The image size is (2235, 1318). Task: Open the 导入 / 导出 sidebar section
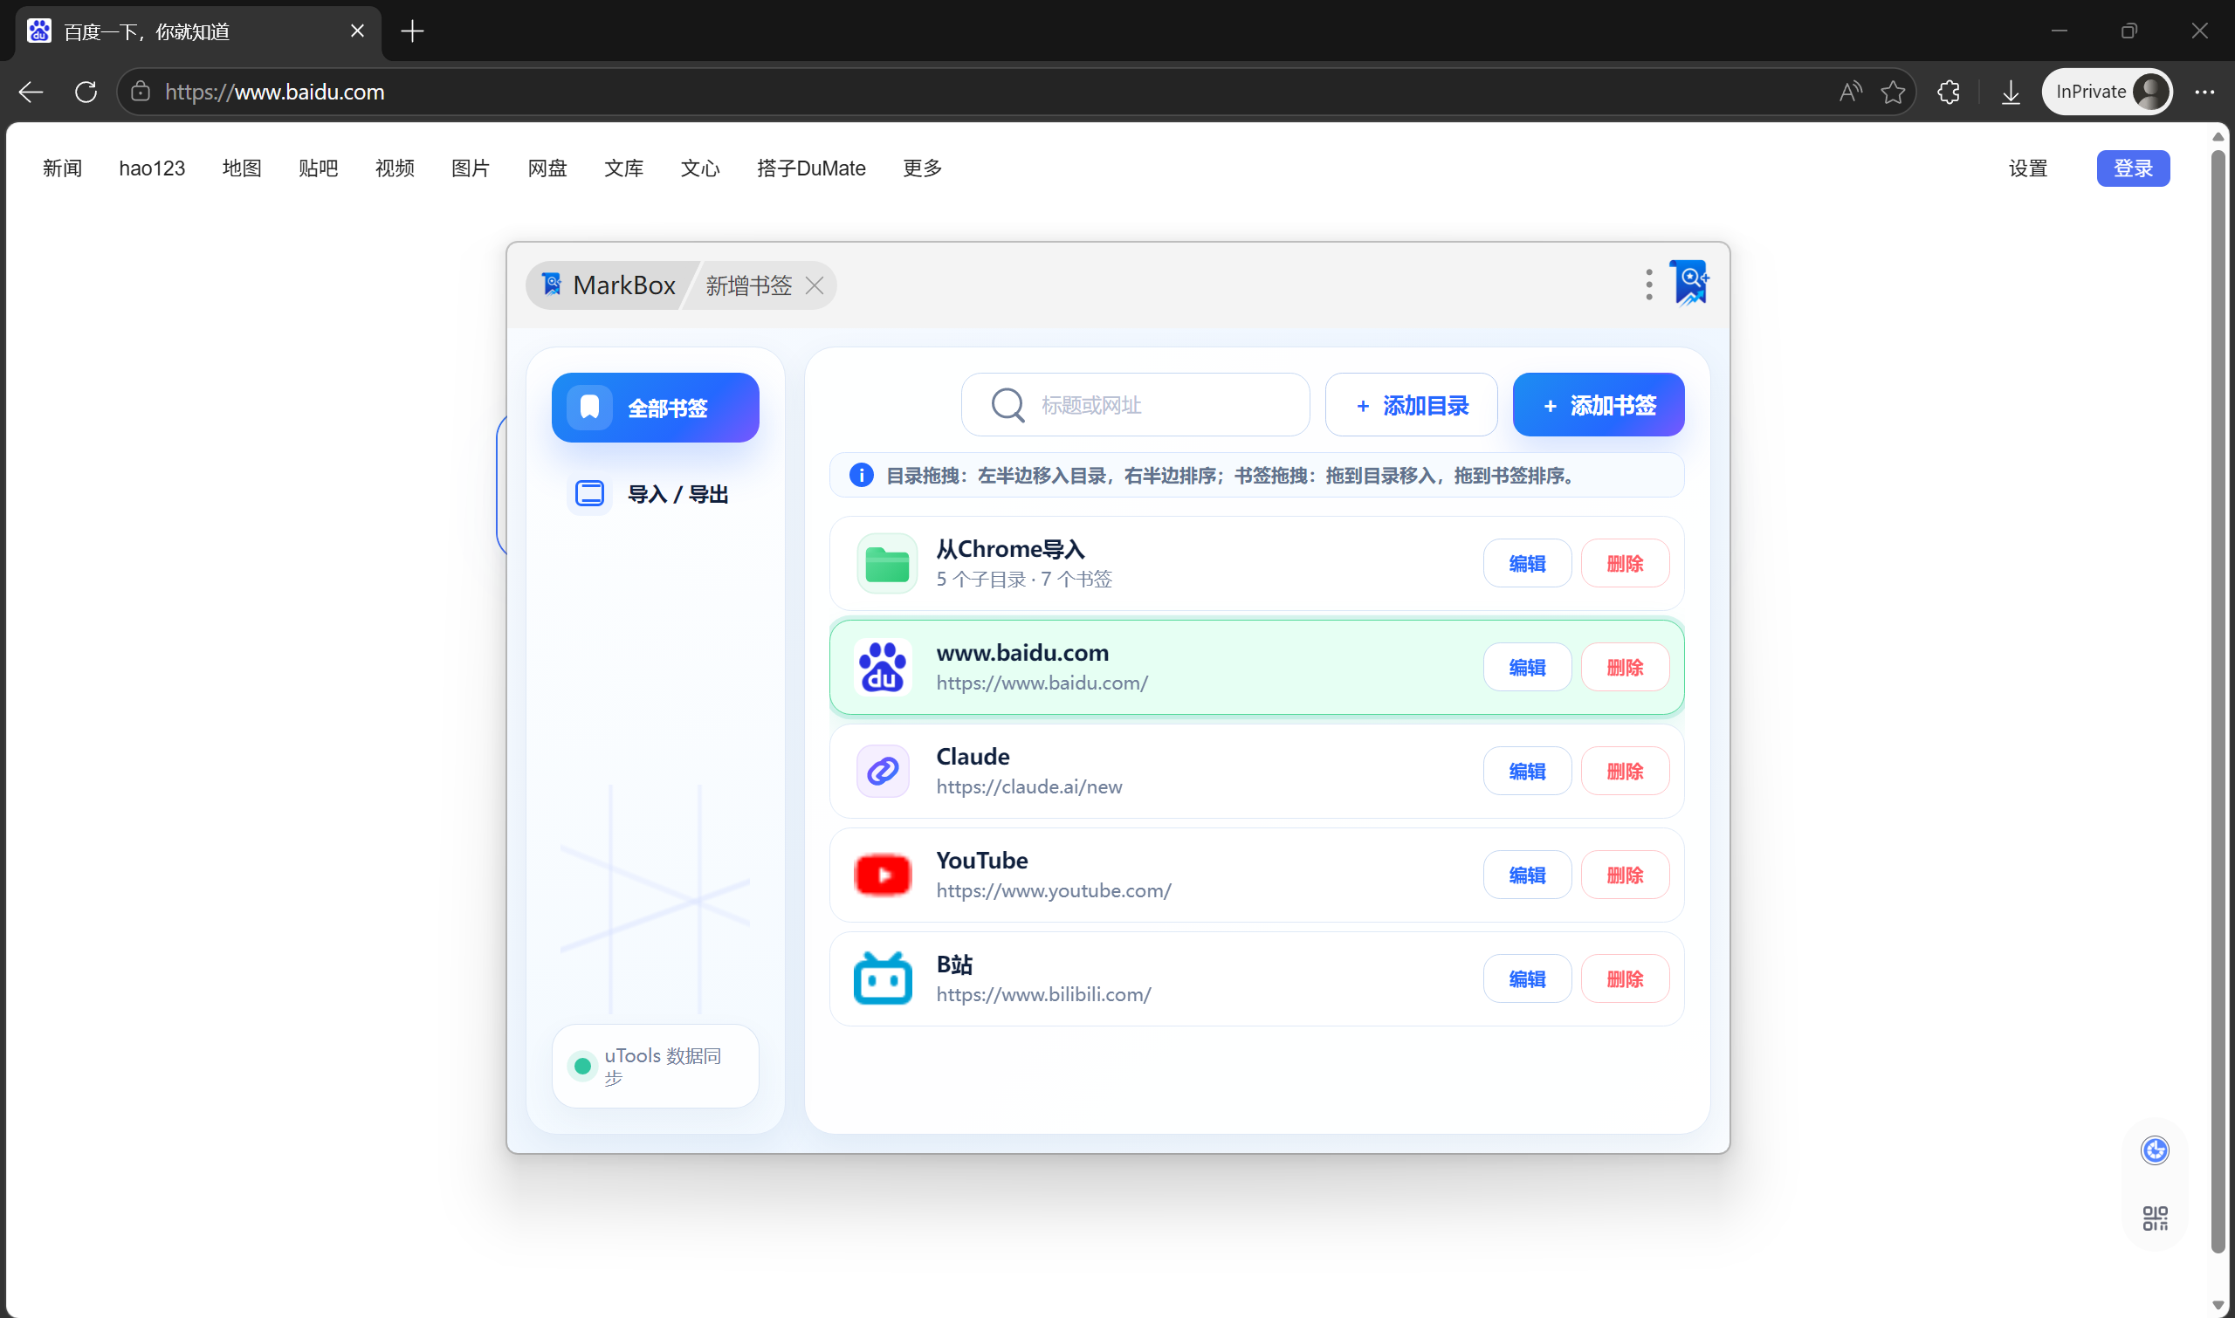[x=656, y=494]
